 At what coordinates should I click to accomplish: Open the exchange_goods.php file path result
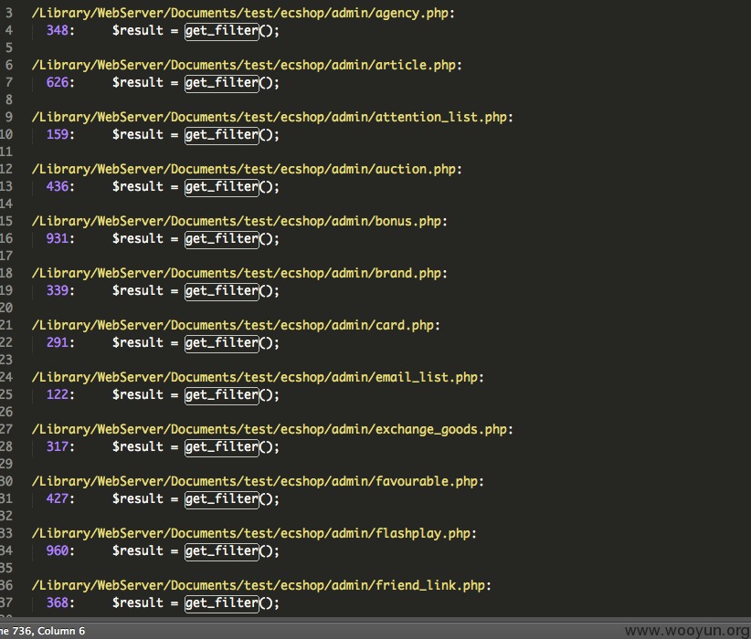[x=272, y=429]
